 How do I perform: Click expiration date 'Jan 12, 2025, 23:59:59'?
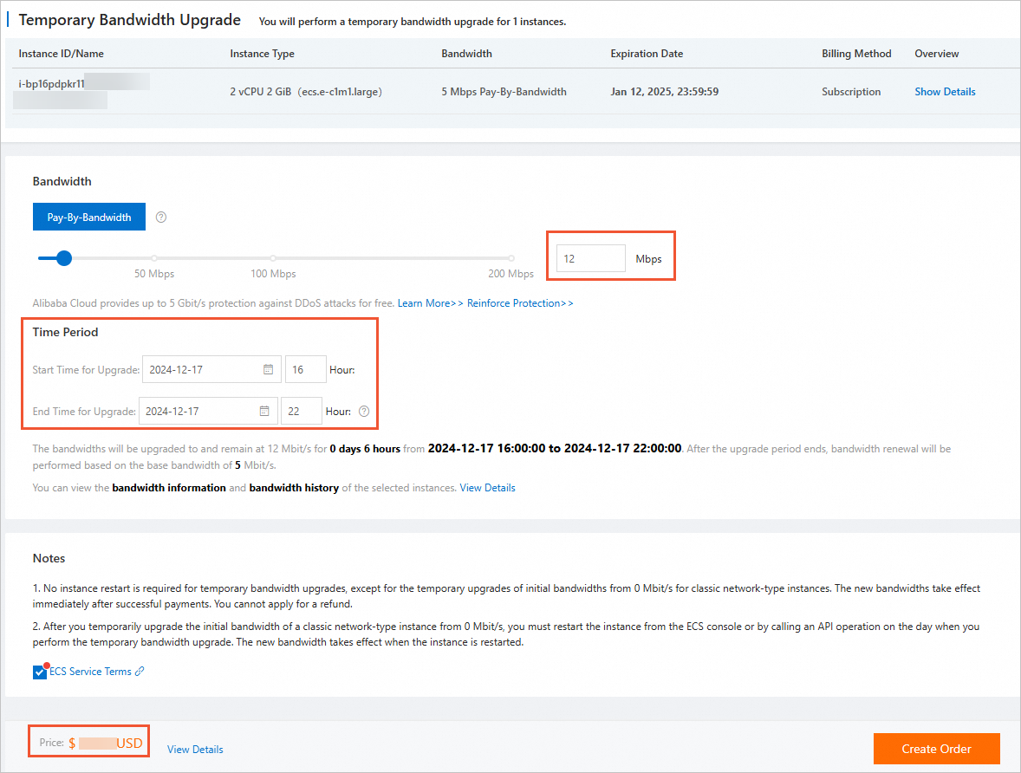664,92
